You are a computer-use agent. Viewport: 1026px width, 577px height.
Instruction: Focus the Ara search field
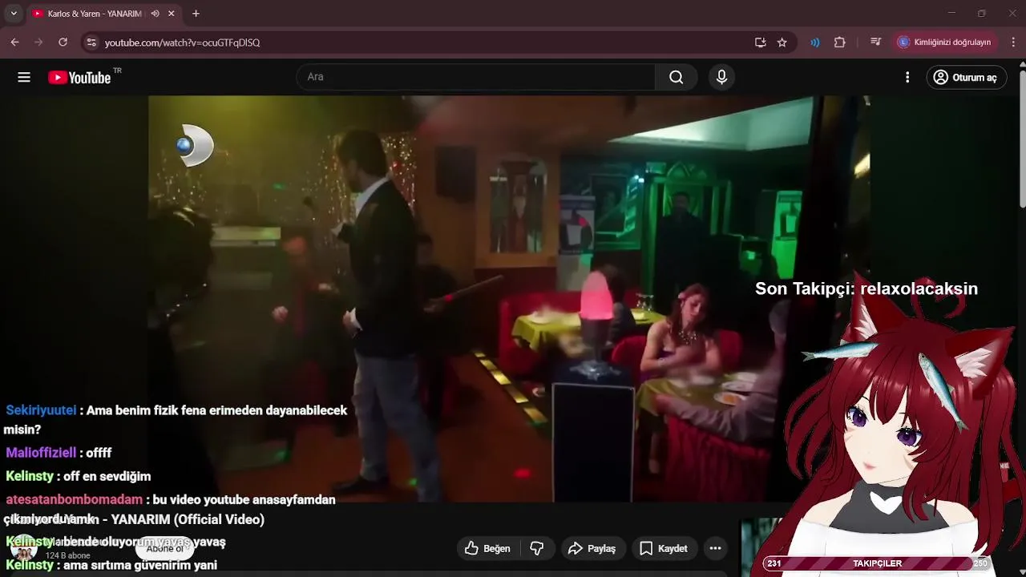pos(476,77)
